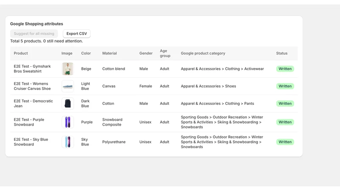The width and height of the screenshot is (340, 191).
Task: Open the Womens Cruiser Canvas Shoe thumbnail
Action: pyautogui.click(x=68, y=86)
